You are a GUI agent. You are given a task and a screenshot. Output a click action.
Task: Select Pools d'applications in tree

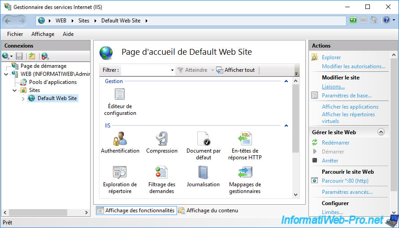tap(53, 82)
